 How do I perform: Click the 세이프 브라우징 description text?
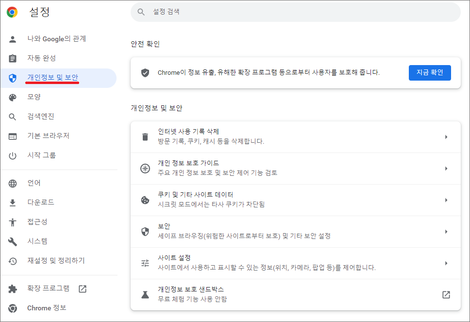click(x=244, y=236)
